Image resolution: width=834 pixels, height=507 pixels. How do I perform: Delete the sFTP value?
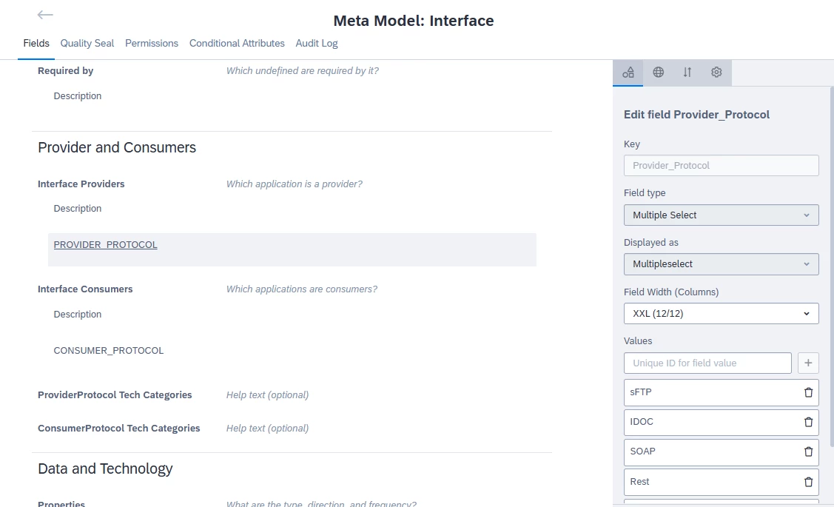pos(808,392)
